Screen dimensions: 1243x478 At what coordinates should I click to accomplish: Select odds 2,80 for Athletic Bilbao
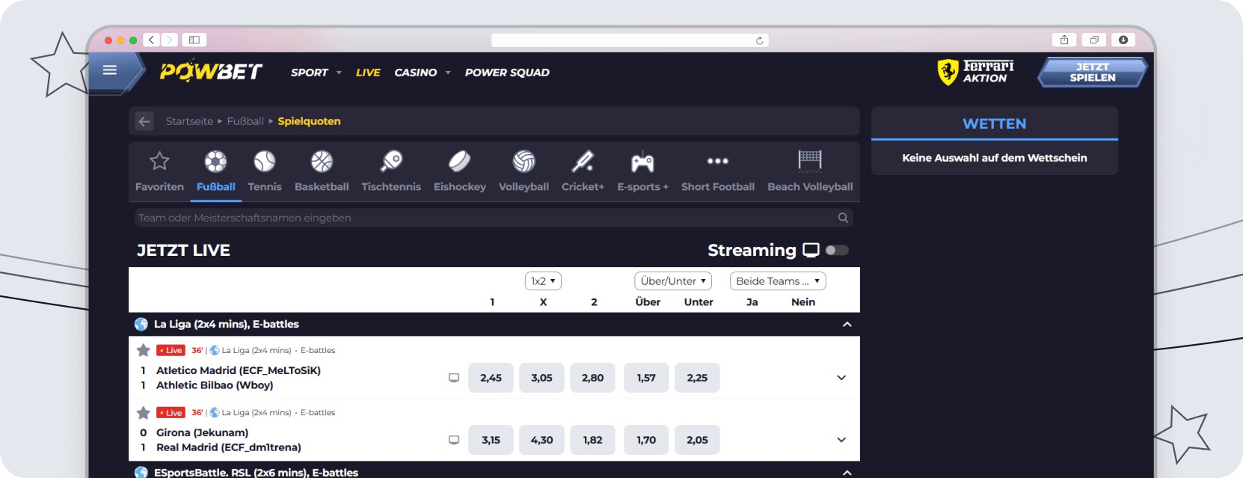tap(592, 378)
